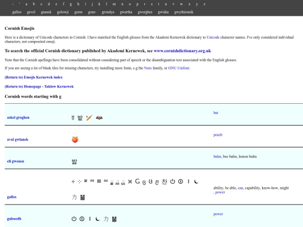
Task: Open the Noto font family link
Action: pyautogui.click(x=148, y=68)
